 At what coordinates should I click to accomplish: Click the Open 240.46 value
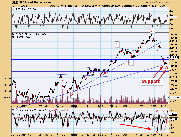pyautogui.click(x=58, y=6)
